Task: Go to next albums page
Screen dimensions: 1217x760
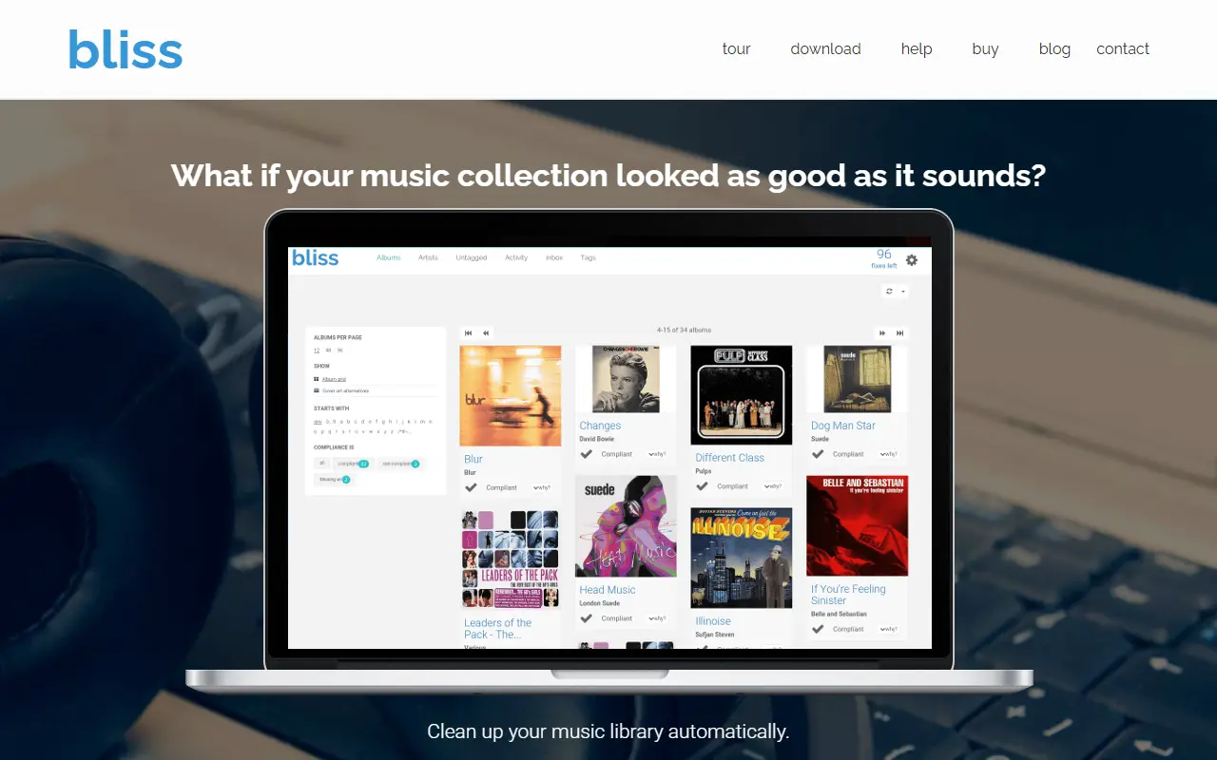Action: (x=882, y=333)
